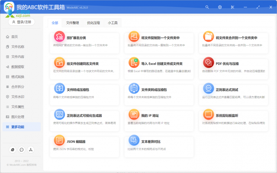Click the 系统剪贴板监听 icon
Screen dimensions: 277x173
coord(209,114)
